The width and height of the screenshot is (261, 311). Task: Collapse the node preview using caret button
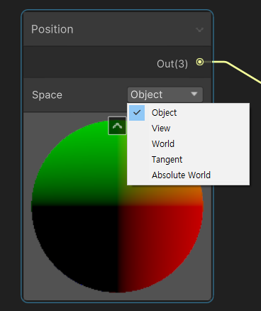click(117, 126)
